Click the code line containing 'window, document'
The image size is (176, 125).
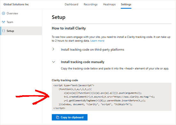tap(96, 104)
